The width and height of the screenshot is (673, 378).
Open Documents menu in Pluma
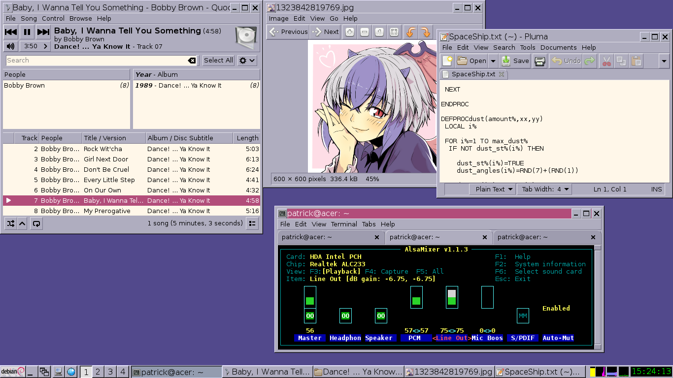point(558,47)
